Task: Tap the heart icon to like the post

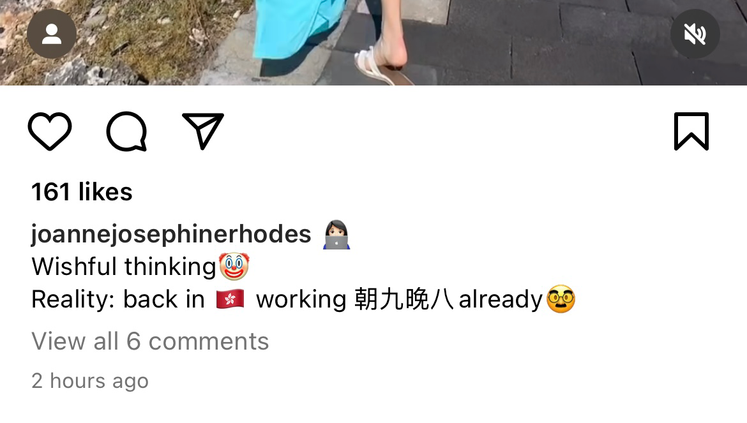Action: click(50, 131)
